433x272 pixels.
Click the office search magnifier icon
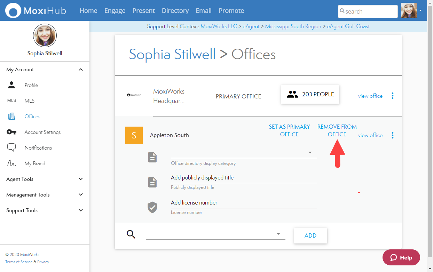(131, 234)
